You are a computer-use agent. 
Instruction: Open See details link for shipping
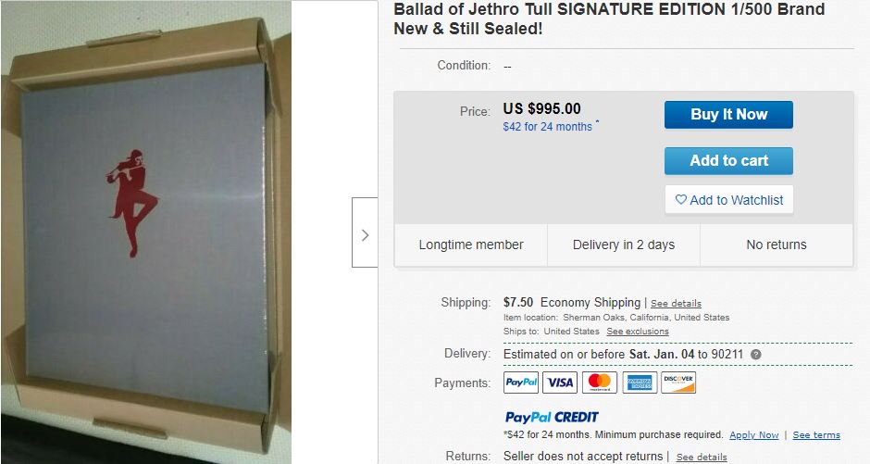[x=676, y=304]
